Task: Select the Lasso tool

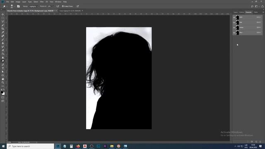Action: point(3,22)
